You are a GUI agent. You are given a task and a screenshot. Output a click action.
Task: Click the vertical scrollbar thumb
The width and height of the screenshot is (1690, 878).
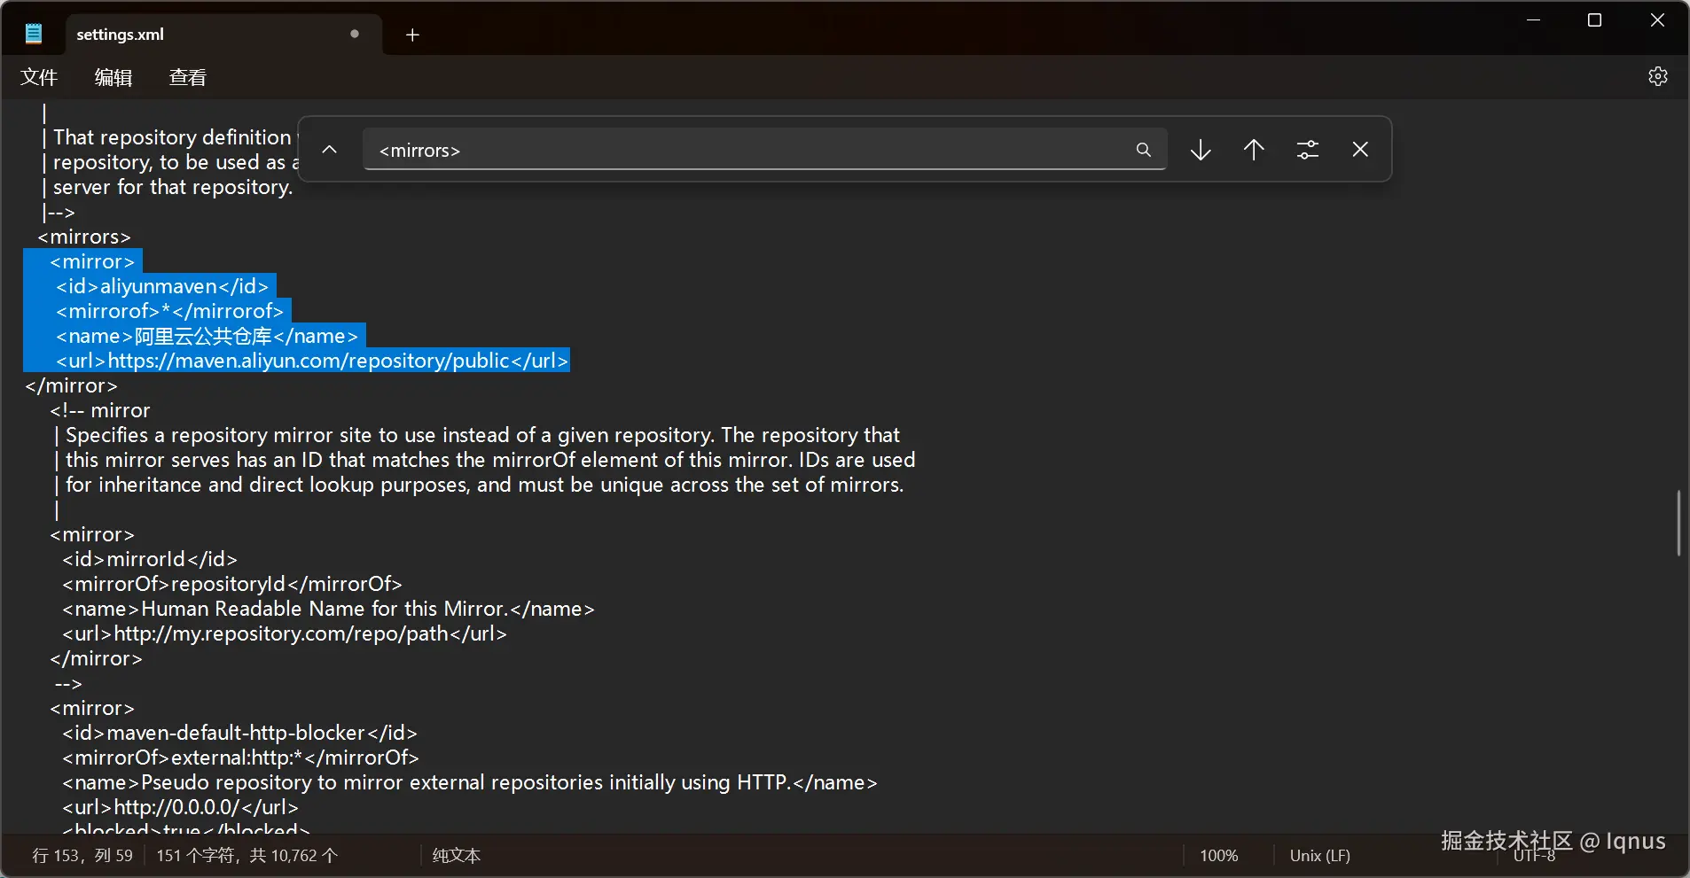pyautogui.click(x=1678, y=523)
